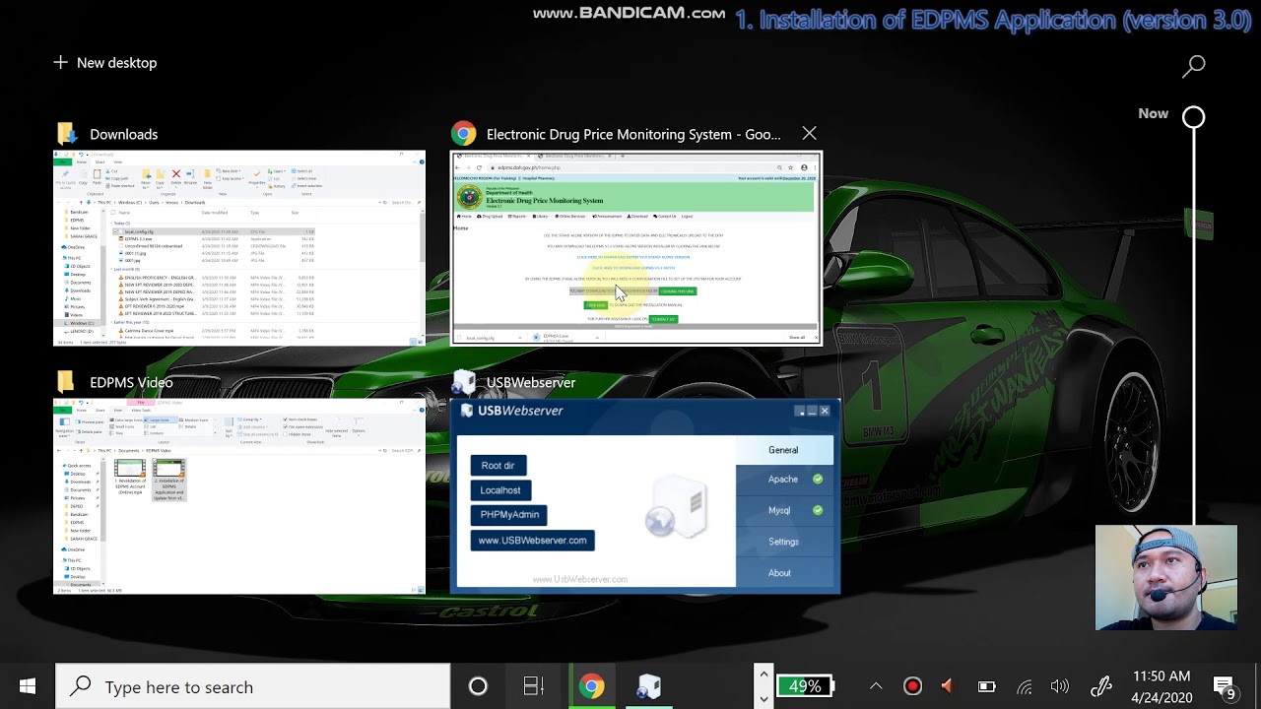Click the USBWebserver icon beside its thumbnail title
The width and height of the screenshot is (1261, 709).
[464, 382]
